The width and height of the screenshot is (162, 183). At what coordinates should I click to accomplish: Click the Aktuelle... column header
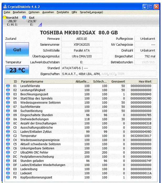82,82
